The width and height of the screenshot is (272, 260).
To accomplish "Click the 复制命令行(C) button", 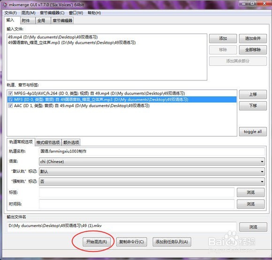I will click(131, 242).
